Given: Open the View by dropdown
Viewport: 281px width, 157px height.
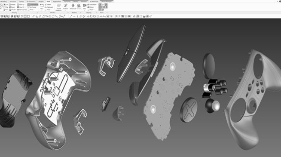Looking at the screenshot, I should click(21, 5).
